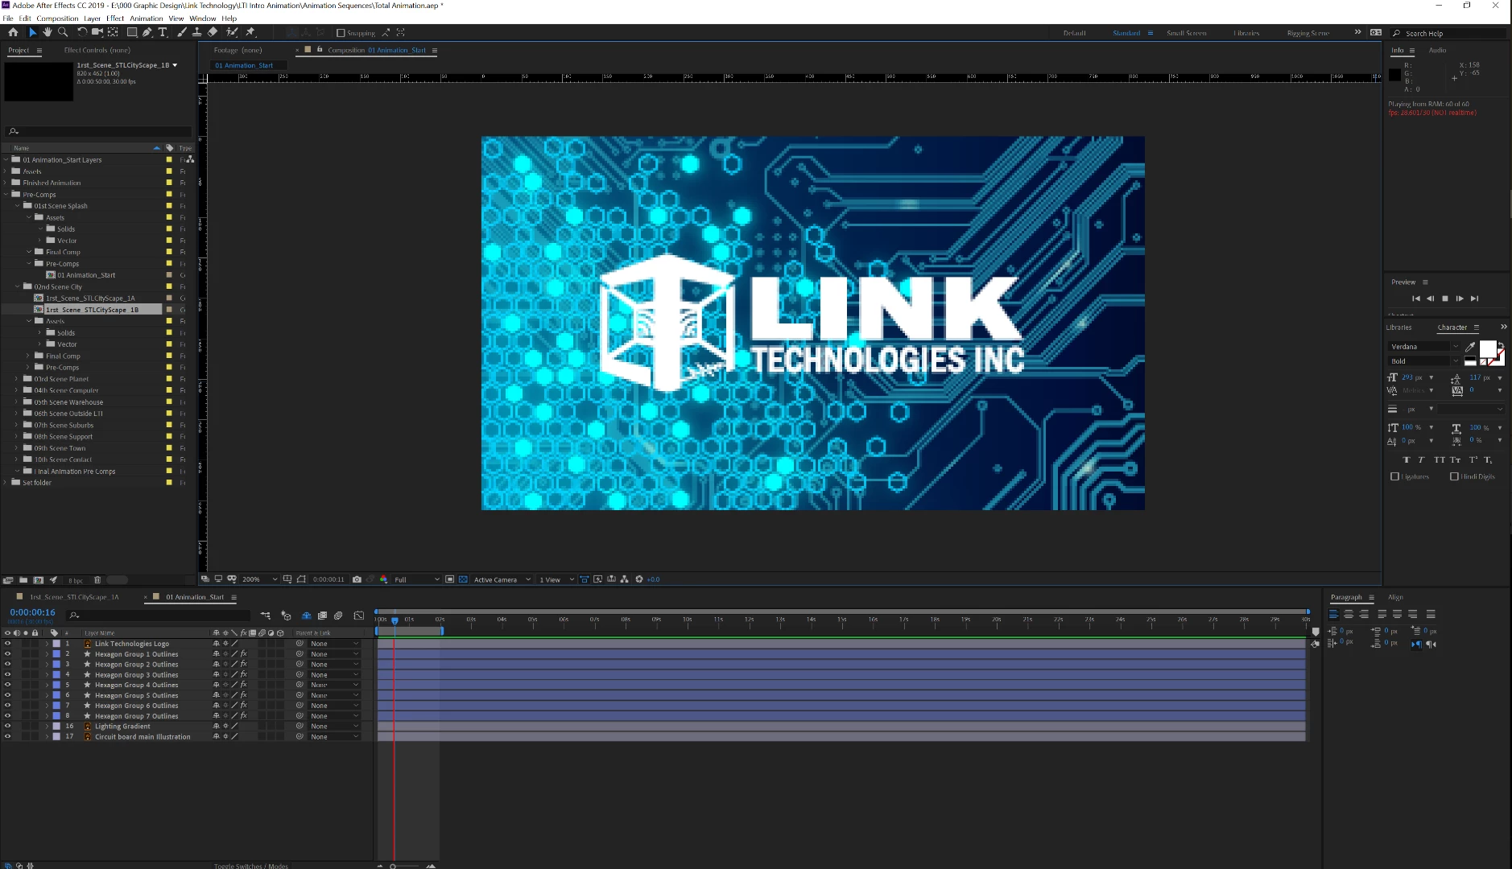Switch to 1rst_Scene_STLCityScape_1A timeline tab
The width and height of the screenshot is (1512, 869).
click(x=74, y=597)
